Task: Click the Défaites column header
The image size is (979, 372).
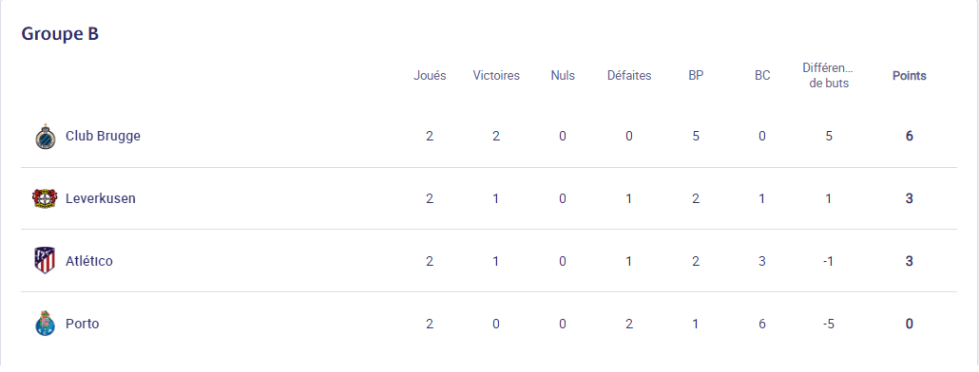Action: point(628,75)
